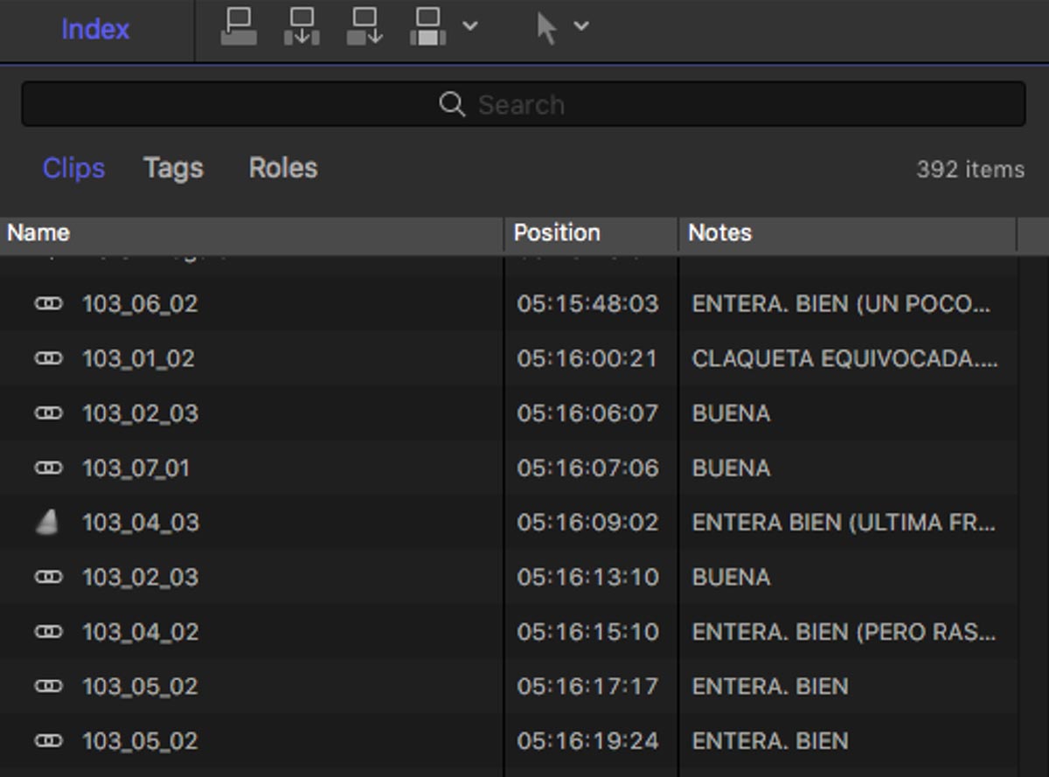Click the connect clip to storyline icon
The image size is (1049, 777).
(239, 27)
